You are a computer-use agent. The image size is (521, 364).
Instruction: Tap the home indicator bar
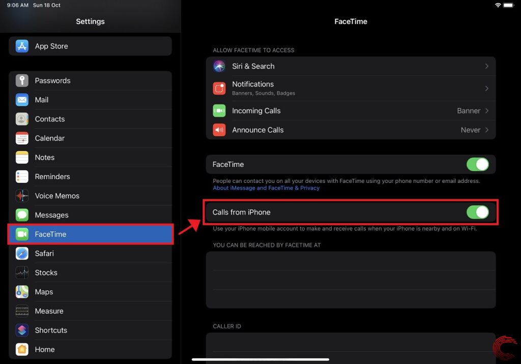(260, 359)
